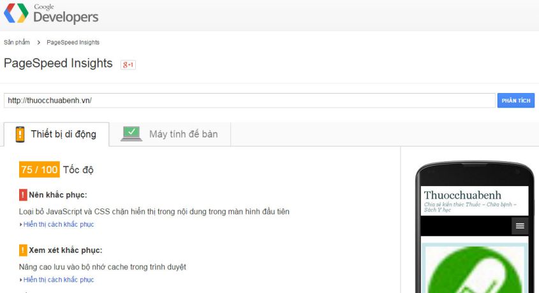Click the green pill image in phone preview
The width and height of the screenshot is (539, 293).
coord(475,269)
